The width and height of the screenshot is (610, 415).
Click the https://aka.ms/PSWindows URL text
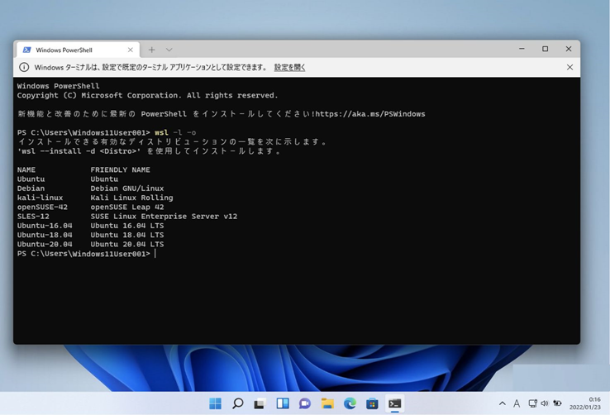(x=370, y=114)
